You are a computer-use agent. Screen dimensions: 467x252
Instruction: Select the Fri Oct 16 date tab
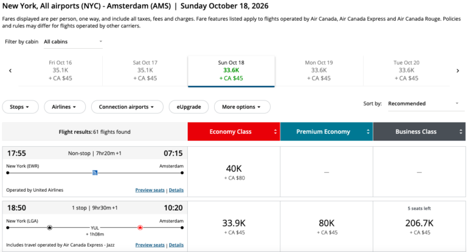tap(60, 70)
